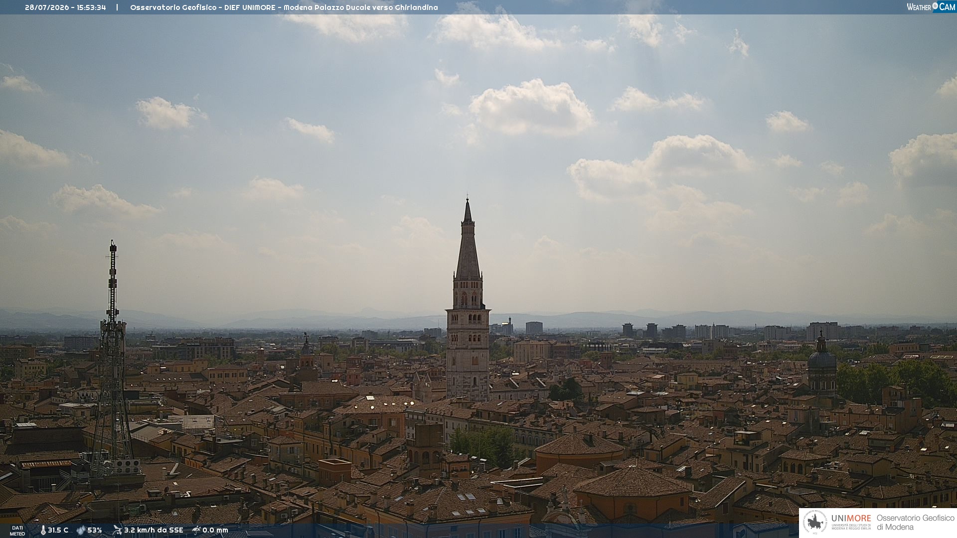957x538 pixels.
Task: Click the thermometer temperature icon
Action: coord(43,531)
